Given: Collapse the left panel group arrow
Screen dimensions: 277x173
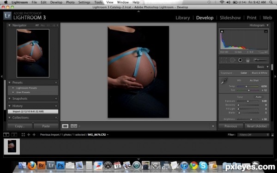Looking at the screenshot, I should [x=1, y=77].
